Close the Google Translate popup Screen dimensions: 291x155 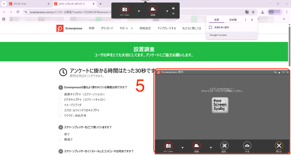pos(252,20)
